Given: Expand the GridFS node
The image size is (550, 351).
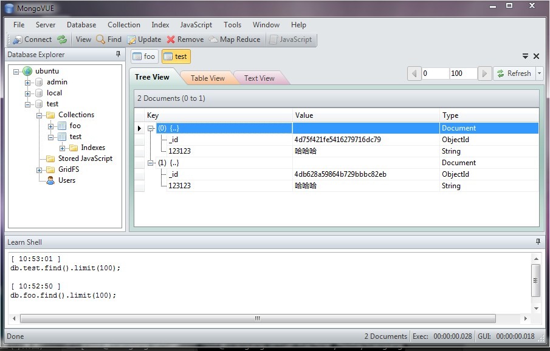Looking at the screenshot, I should point(40,170).
